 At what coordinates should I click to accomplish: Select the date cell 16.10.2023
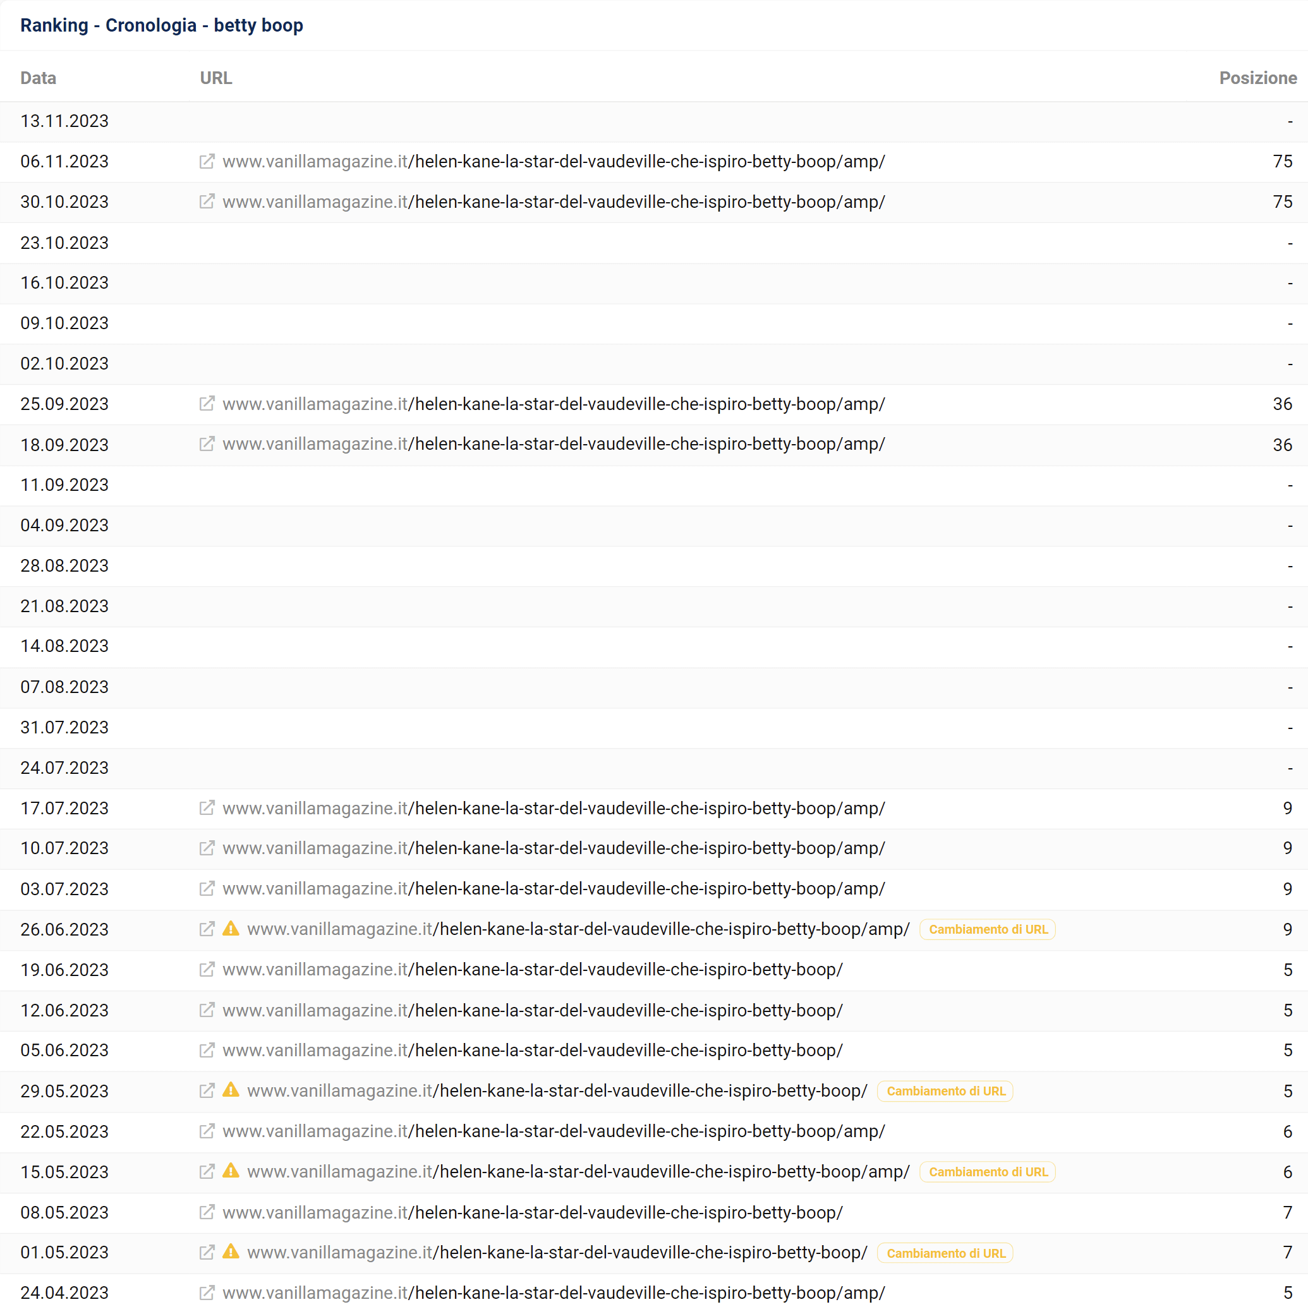[64, 283]
